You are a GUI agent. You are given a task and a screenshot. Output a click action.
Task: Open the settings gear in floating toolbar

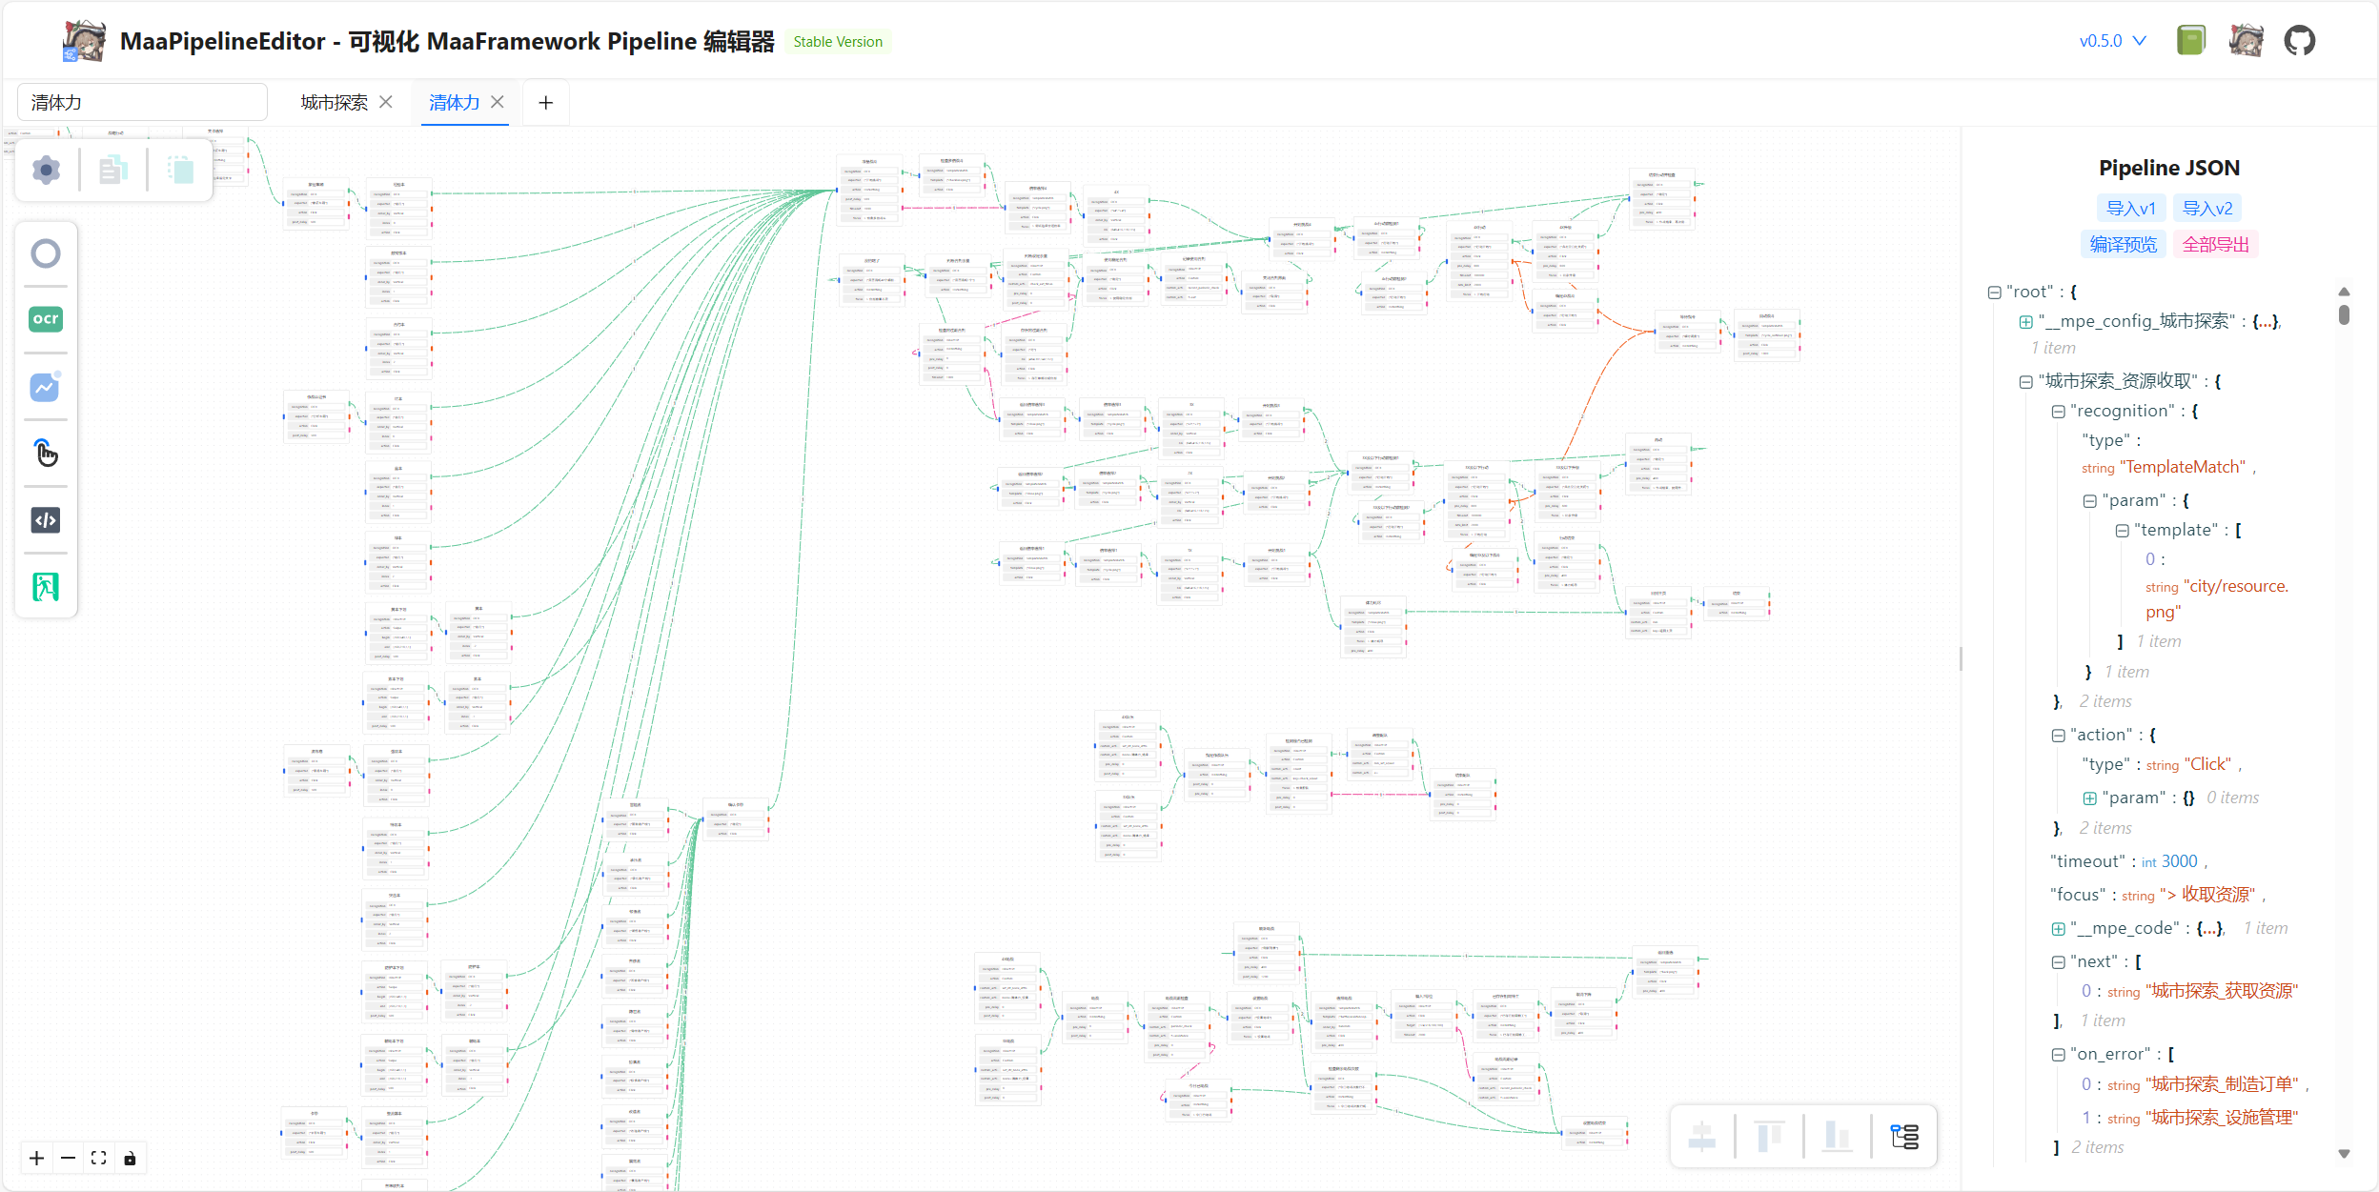pyautogui.click(x=46, y=171)
